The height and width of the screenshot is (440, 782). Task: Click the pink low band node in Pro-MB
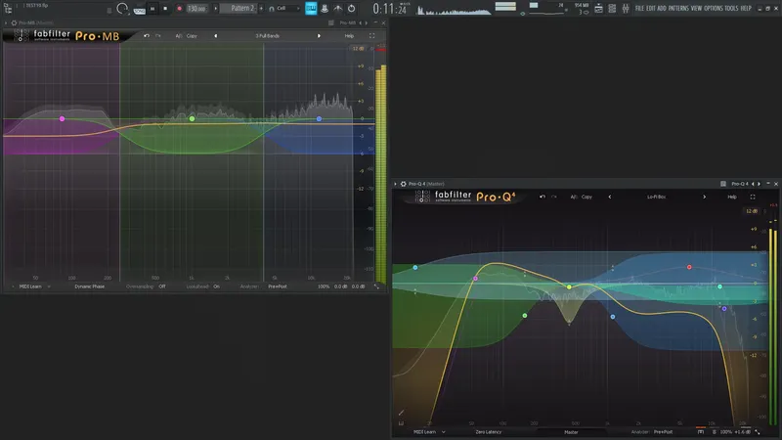[x=62, y=118]
